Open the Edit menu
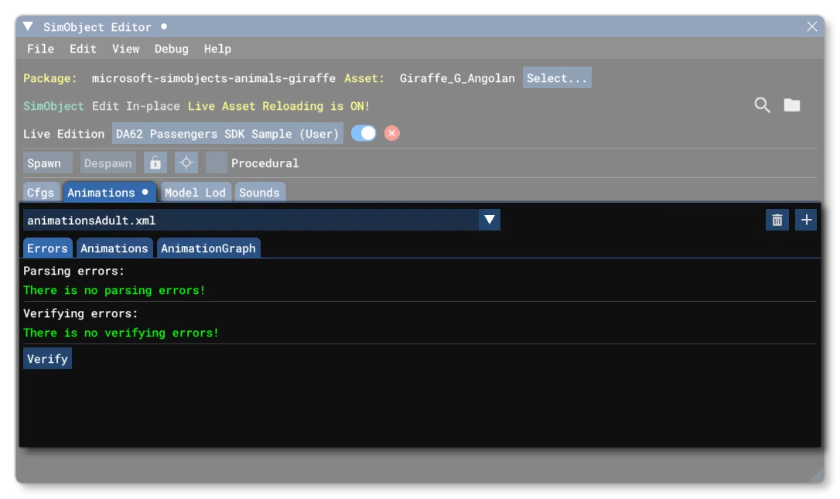 tap(83, 49)
